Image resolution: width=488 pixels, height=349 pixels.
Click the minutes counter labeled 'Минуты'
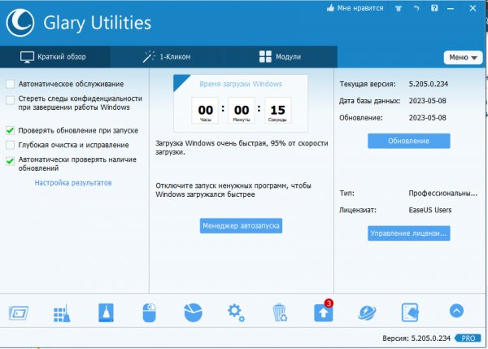tap(242, 111)
